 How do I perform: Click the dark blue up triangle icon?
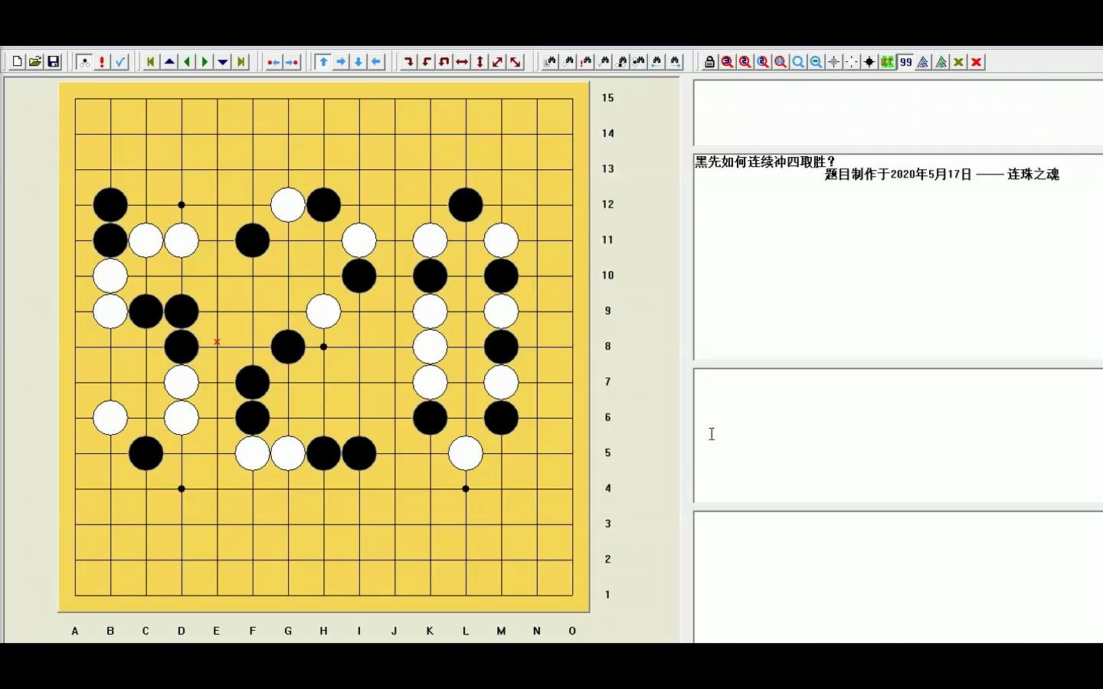(x=169, y=62)
